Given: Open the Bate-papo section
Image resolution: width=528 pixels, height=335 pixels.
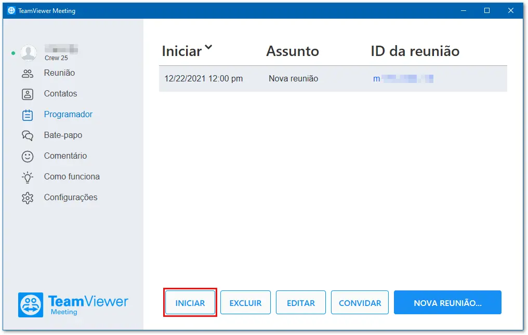Looking at the screenshot, I should pos(63,135).
